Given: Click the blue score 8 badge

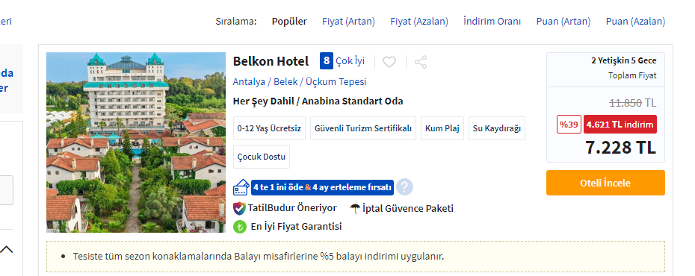Looking at the screenshot, I should click(327, 60).
